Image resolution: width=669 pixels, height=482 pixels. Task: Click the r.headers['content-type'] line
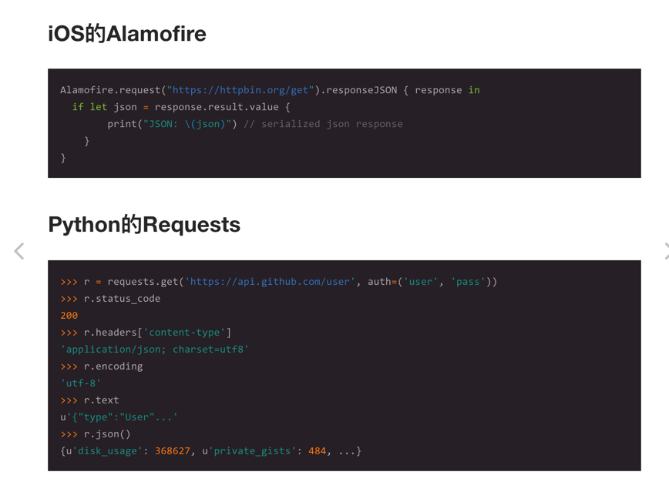click(x=146, y=333)
